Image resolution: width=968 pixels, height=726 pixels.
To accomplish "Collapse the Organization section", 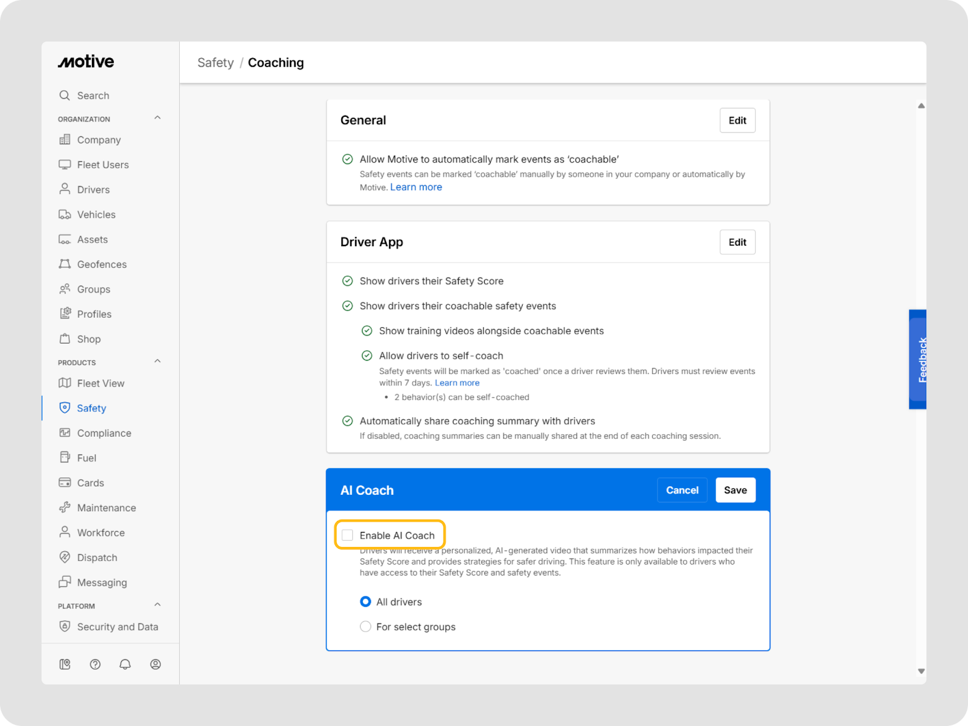I will click(157, 118).
